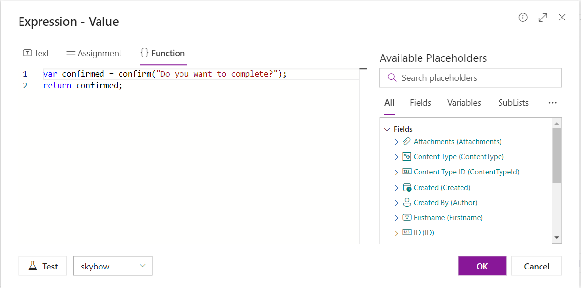
Task: Click the Content Type ID number icon
Action: [x=407, y=172]
